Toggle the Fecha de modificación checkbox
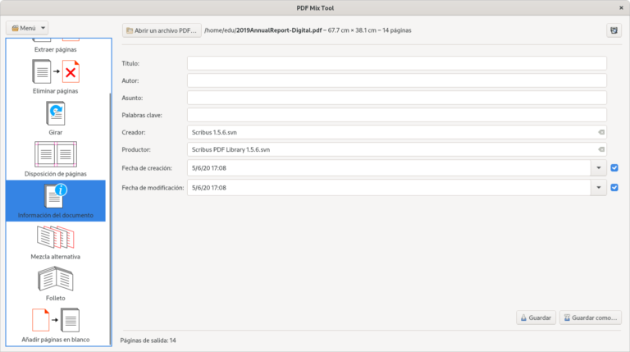The height and width of the screenshot is (352, 630). [x=614, y=188]
